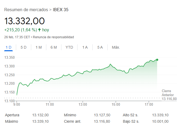Screen dimensions: 181x128
Task: Click the green endpoint dot on chart
Action: point(157,60)
